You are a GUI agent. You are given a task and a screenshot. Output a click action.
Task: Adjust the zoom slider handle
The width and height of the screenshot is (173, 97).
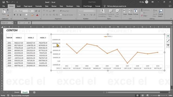coord(159,95)
